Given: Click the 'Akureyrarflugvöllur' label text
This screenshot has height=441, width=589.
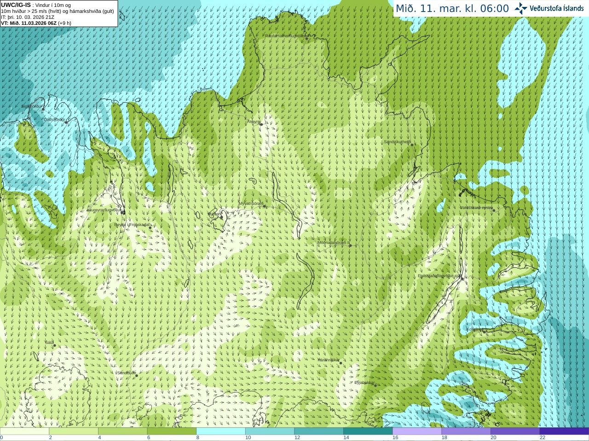Looking at the screenshot, I should click(104, 210).
